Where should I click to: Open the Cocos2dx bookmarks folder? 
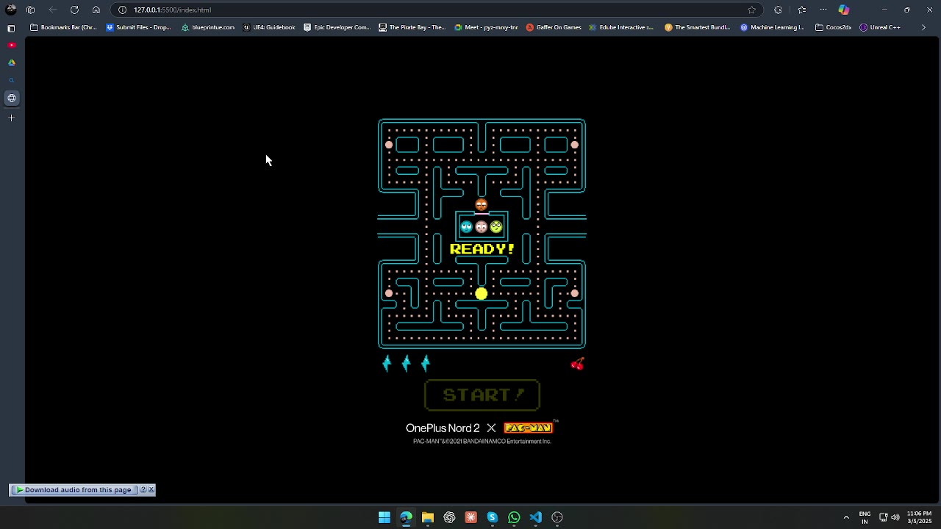tap(833, 27)
